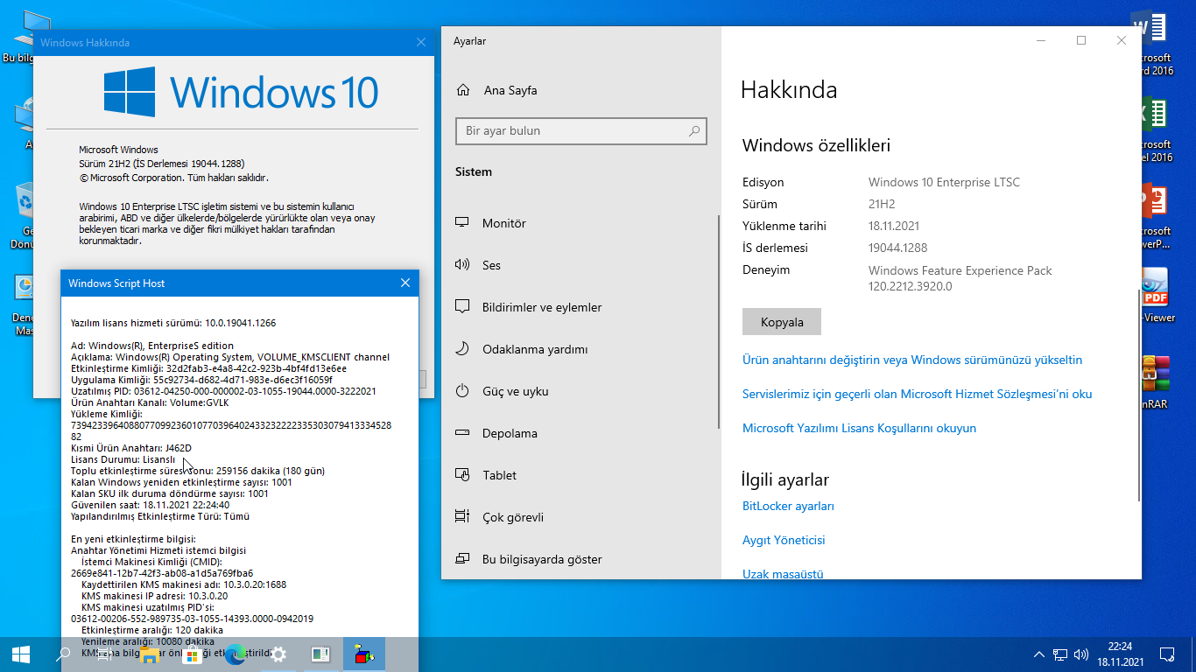Click the Ayarlar content vertical scrollbar
Screen dimensions: 1196x672
point(1139,395)
